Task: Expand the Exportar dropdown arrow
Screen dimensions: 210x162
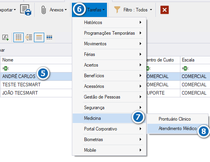Action: 15,10
